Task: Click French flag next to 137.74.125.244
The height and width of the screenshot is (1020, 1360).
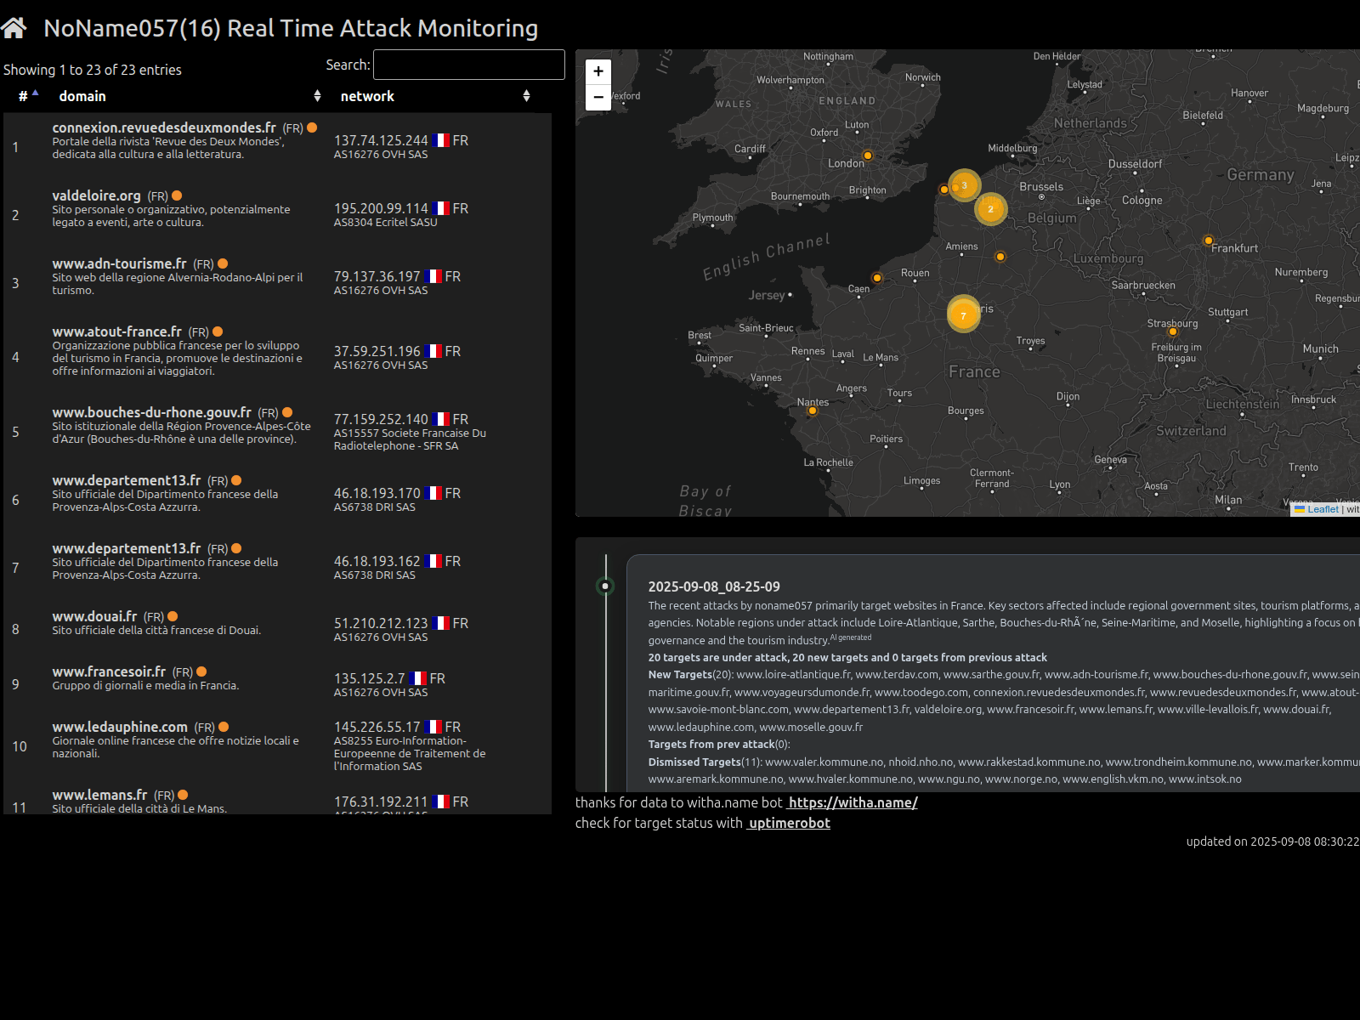Action: pyautogui.click(x=440, y=140)
